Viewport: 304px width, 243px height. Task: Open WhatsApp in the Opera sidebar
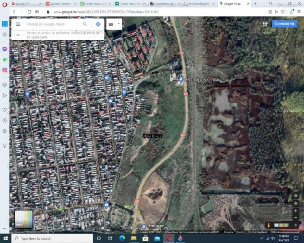(5, 59)
